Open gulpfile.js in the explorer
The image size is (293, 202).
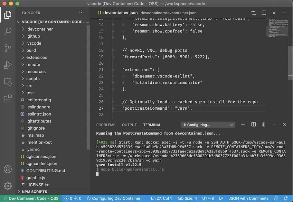click(x=36, y=178)
